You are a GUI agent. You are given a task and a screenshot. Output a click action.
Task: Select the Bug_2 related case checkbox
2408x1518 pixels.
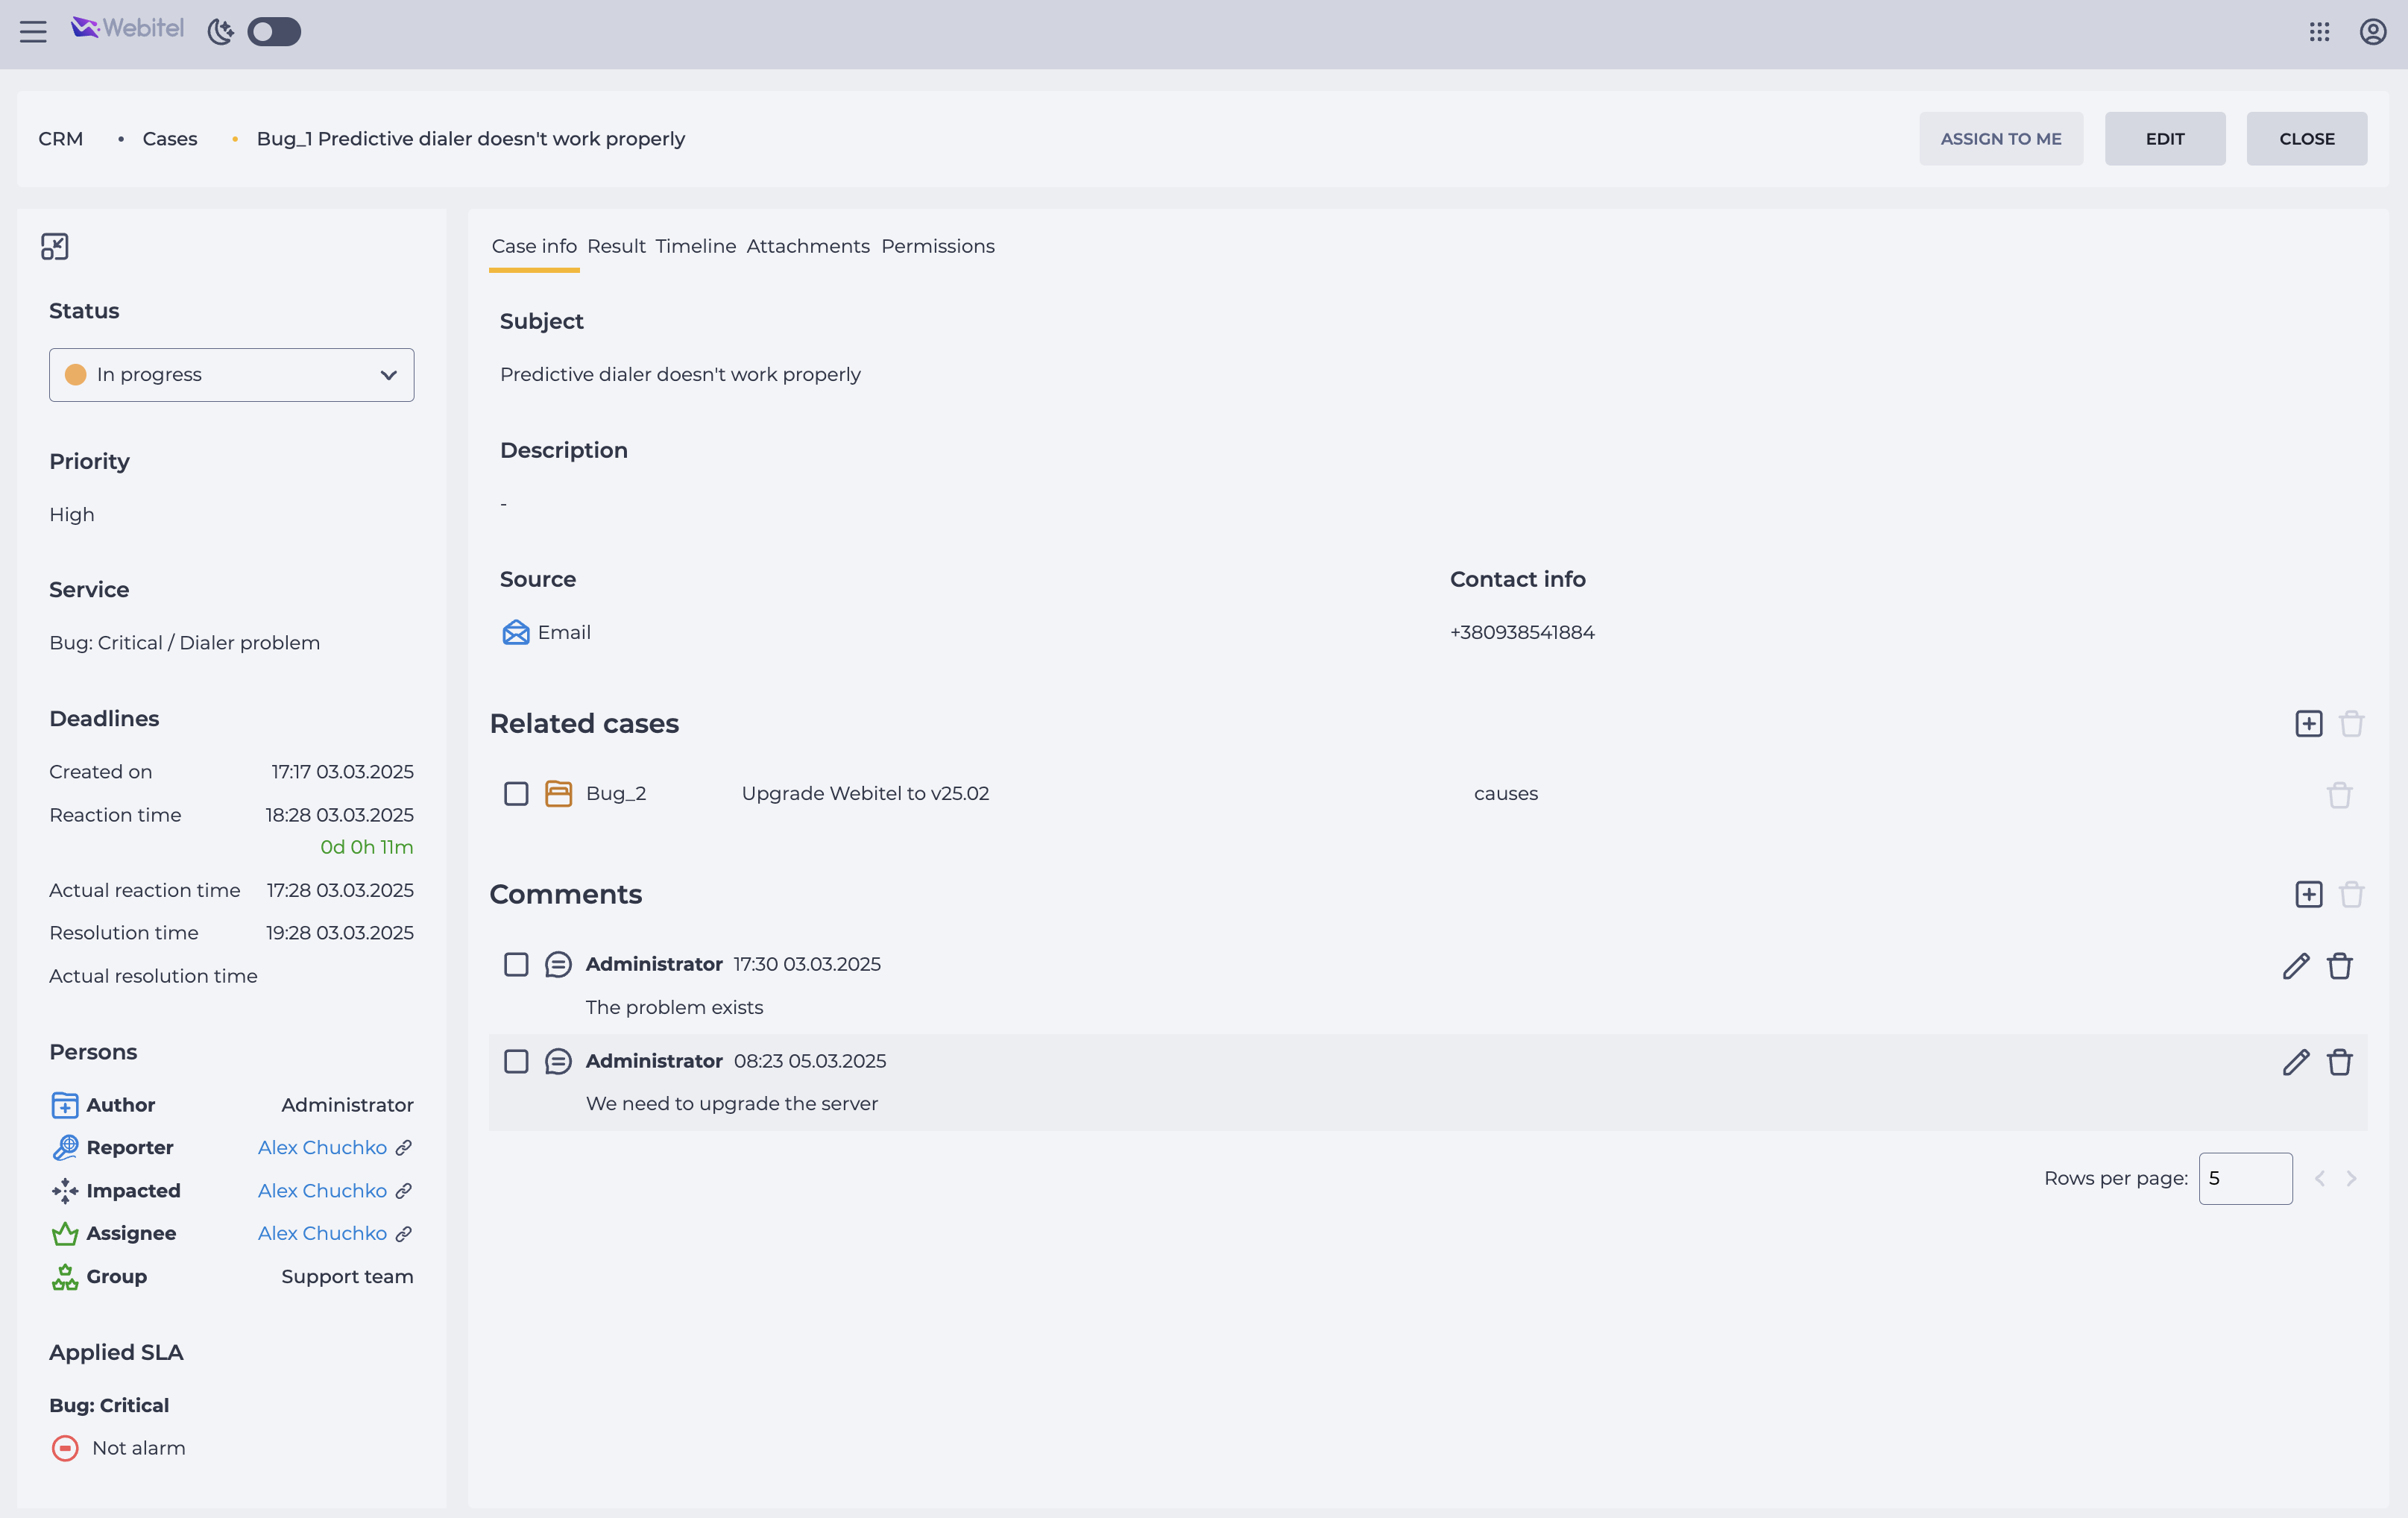click(516, 793)
